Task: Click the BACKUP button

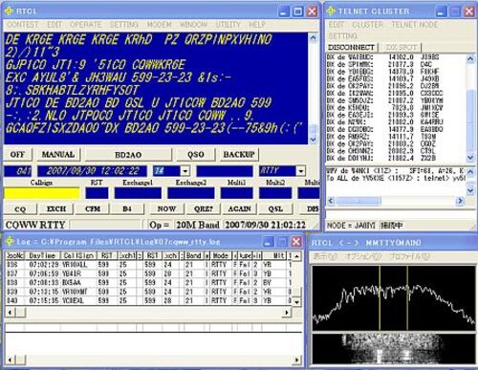Action: point(239,155)
